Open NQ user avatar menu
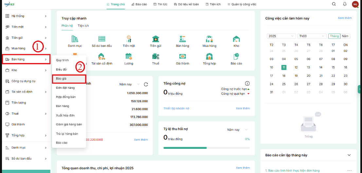Image resolution: width=362 pixels, height=173 pixels. tap(355, 4)
